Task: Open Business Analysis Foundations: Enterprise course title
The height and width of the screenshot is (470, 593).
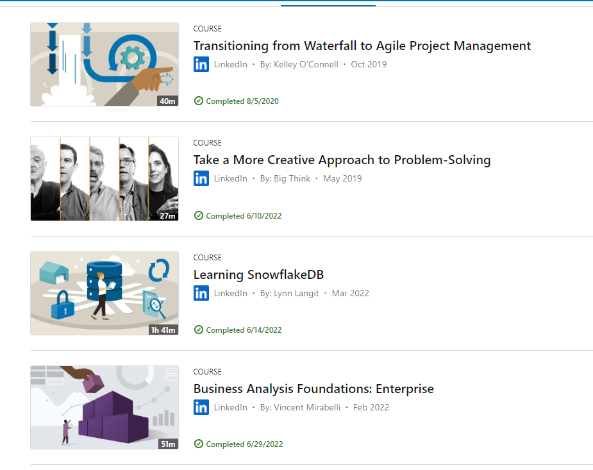Action: pyautogui.click(x=313, y=389)
